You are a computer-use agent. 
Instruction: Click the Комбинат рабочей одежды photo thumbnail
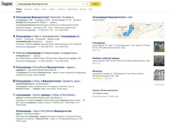click(x=159, y=61)
